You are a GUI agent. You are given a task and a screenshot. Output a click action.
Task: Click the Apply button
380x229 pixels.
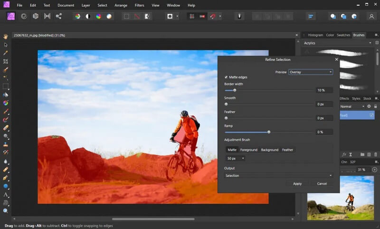[x=297, y=183]
